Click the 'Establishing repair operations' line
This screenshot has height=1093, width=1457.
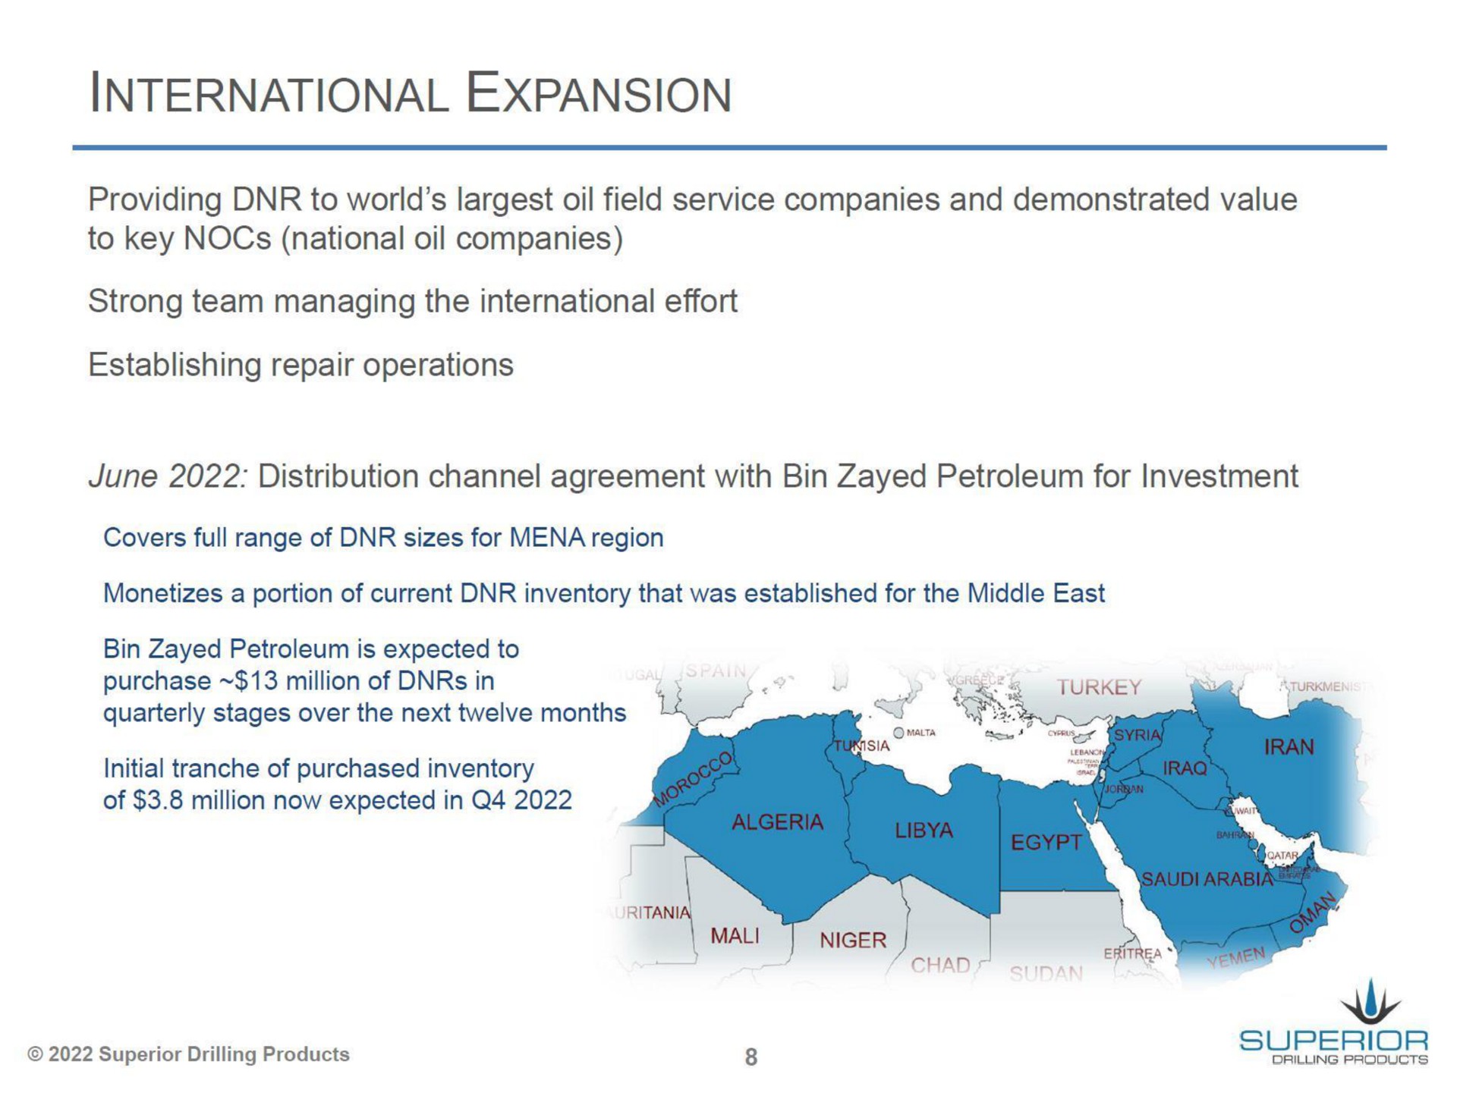[x=301, y=366]
